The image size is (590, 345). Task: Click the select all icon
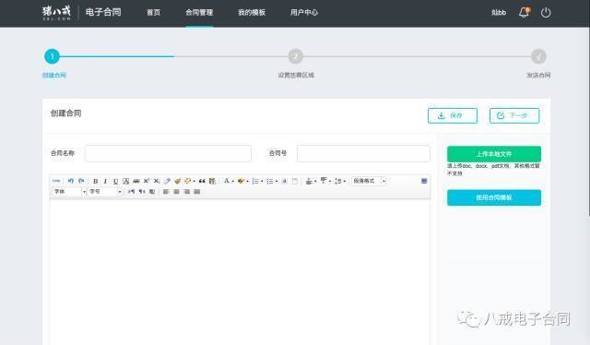(285, 181)
